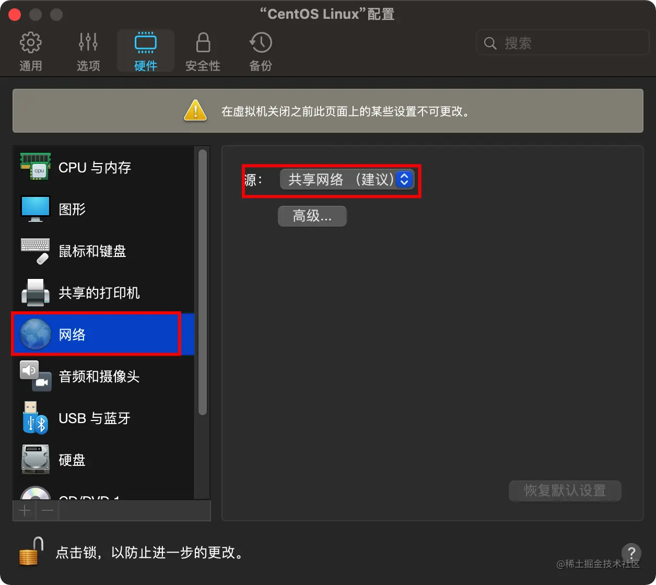This screenshot has height=585, width=656.
Task: Open the CPU 与内存 row label
Action: click(x=95, y=168)
